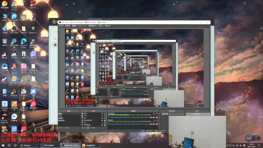Open Windows Start menu
Viewport: 263px width, 148px height.
coord(3,145)
